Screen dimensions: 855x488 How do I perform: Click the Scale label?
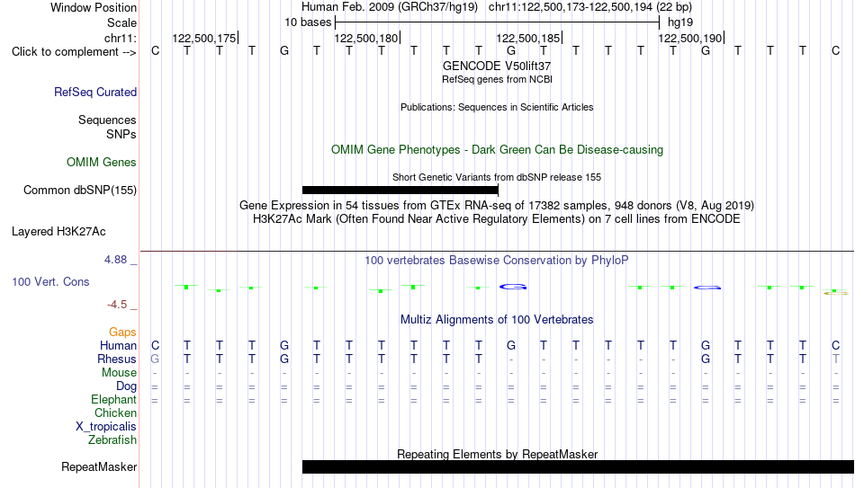click(121, 22)
